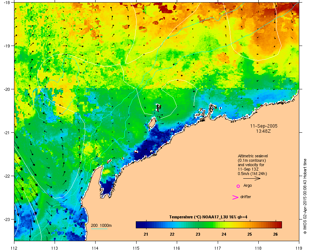Image resolution: width=310 pixels, height=250 pixels.
Task: Click the 'Altimetric sealevel' legend text
Action: click(253, 156)
